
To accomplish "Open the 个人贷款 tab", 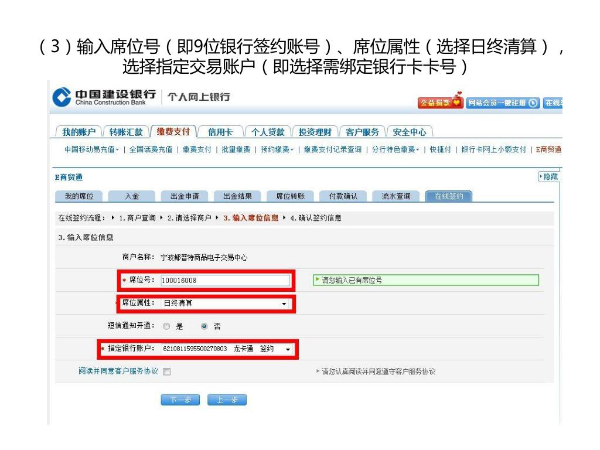I will click(267, 132).
